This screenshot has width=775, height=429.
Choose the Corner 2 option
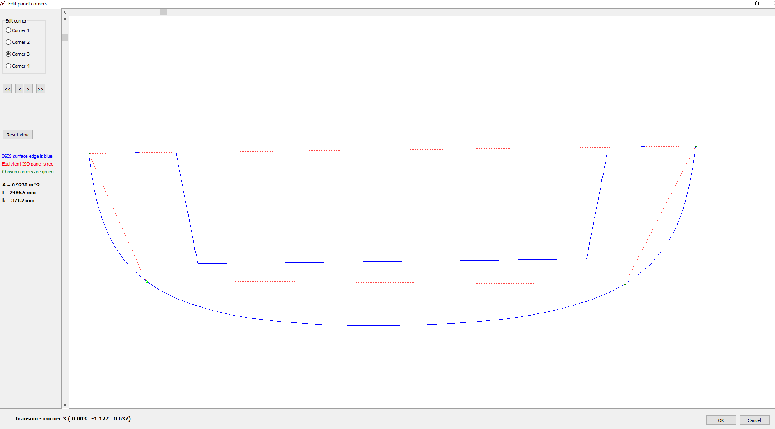point(9,42)
